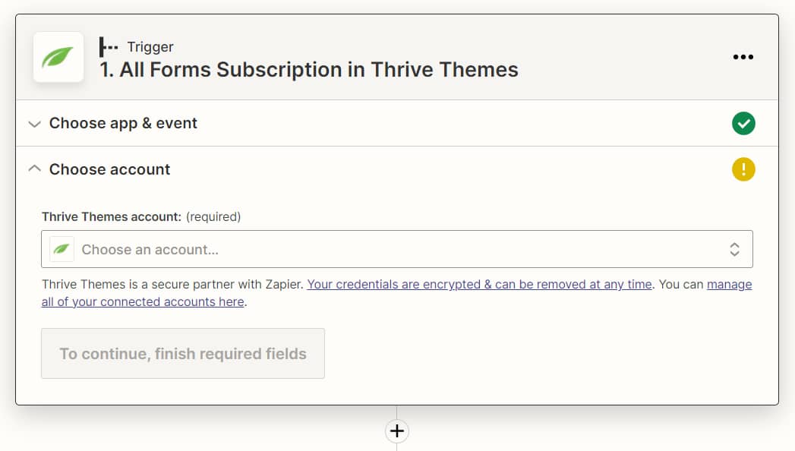This screenshot has width=795, height=451.
Task: Expand the Choose app & event chevron
Action: 34,124
